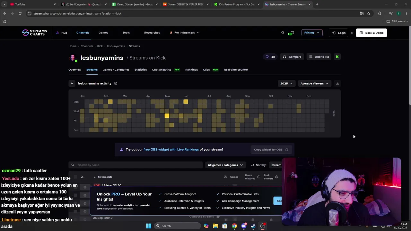Click the Book a Demo button
The height and width of the screenshot is (231, 411).
point(372,33)
